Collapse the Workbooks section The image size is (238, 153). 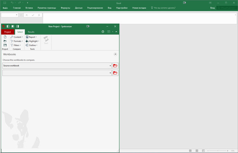pyautogui.click(x=115, y=54)
